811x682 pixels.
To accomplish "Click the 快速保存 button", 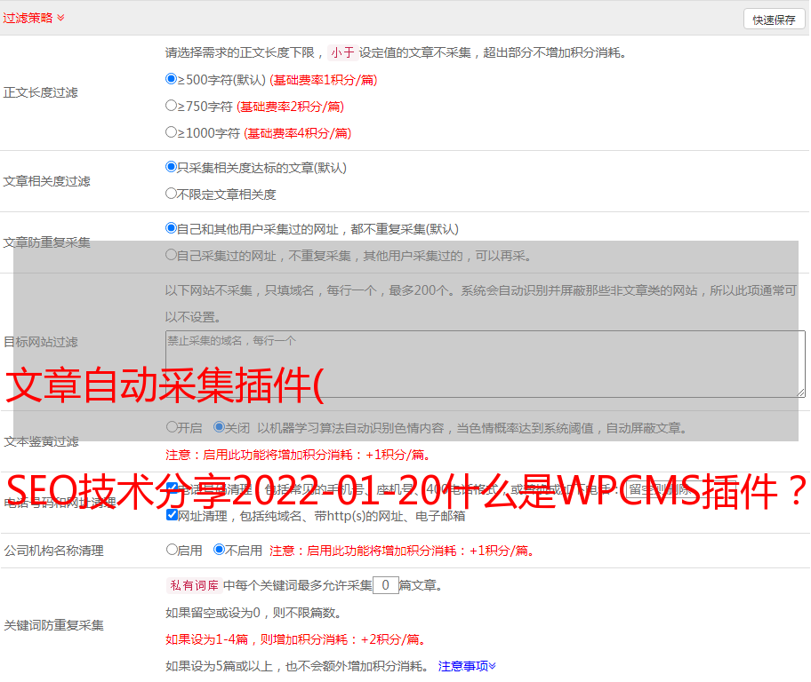I will pos(774,20).
